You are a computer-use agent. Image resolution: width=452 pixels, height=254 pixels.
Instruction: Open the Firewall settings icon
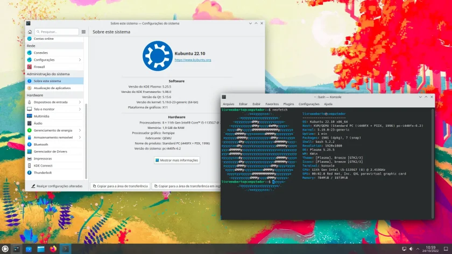pos(30,67)
